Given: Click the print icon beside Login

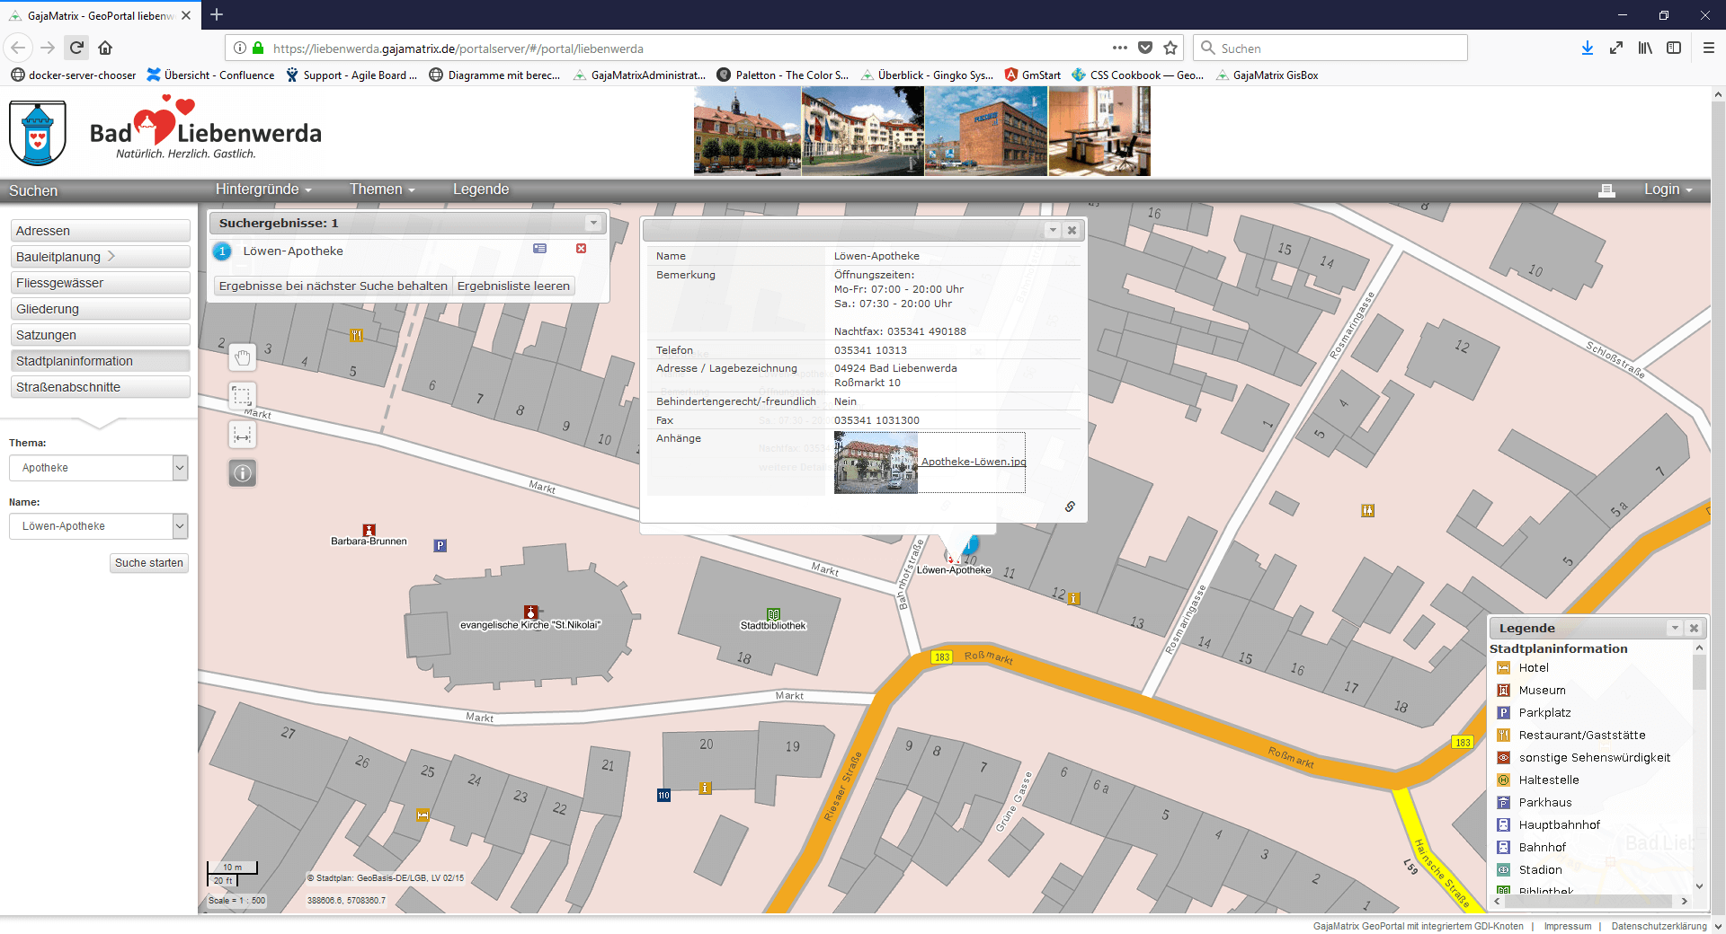Looking at the screenshot, I should point(1606,189).
